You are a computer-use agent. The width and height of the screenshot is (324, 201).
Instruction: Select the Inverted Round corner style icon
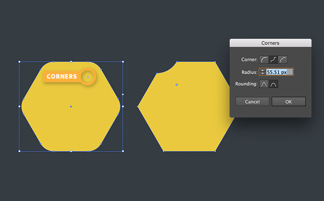pos(273,60)
